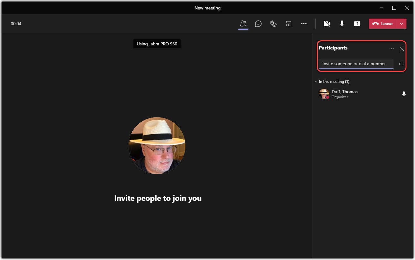Open the Reactions icon

pyautogui.click(x=273, y=24)
